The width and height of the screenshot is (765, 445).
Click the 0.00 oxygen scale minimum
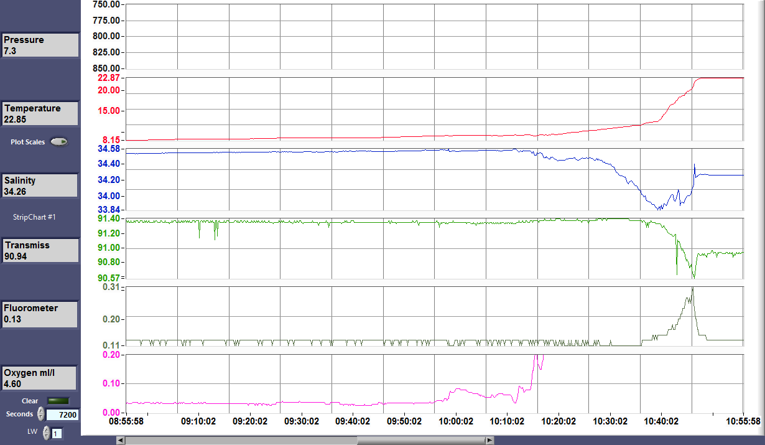[x=111, y=413]
